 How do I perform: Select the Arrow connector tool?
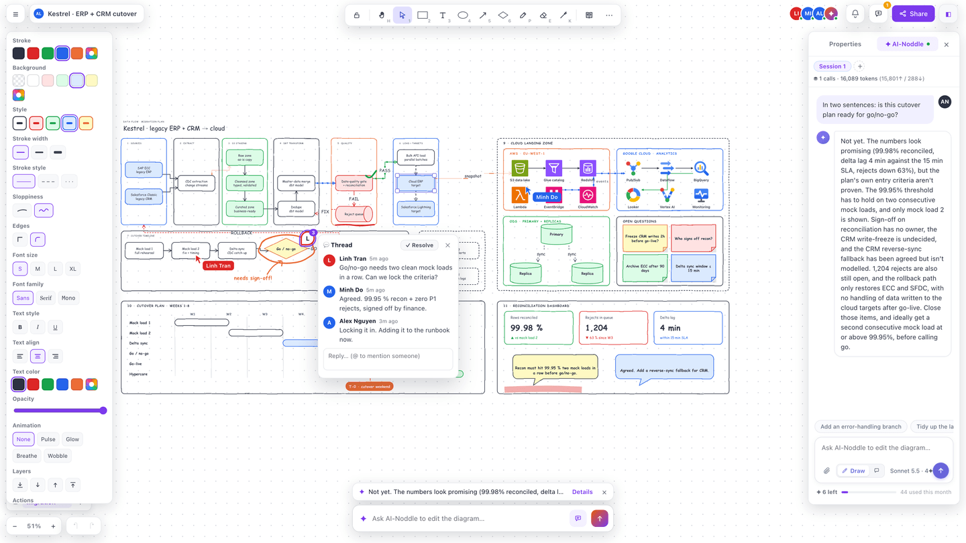pyautogui.click(x=483, y=15)
